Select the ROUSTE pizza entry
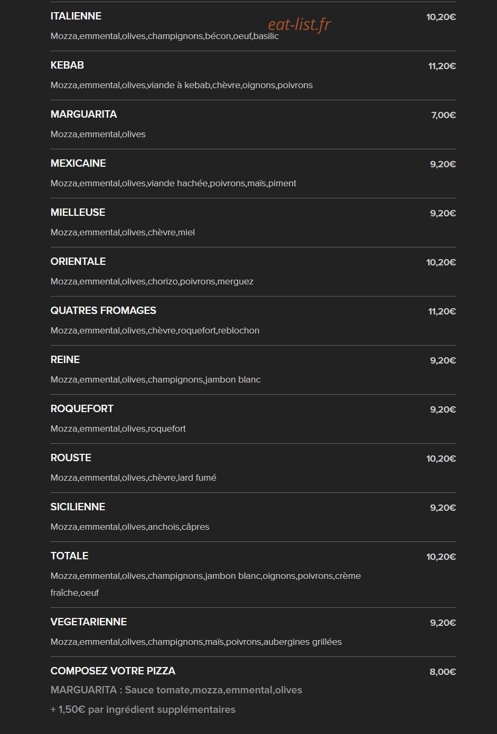 [71, 458]
